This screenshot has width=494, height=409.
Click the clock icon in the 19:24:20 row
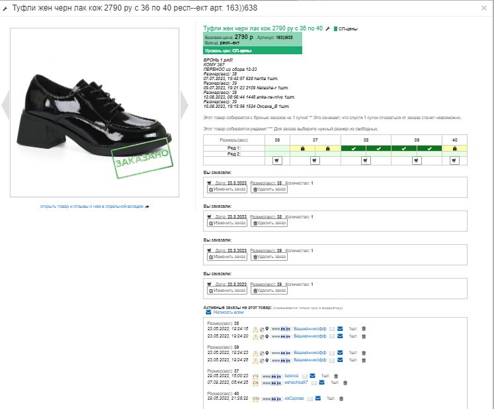(x=262, y=336)
